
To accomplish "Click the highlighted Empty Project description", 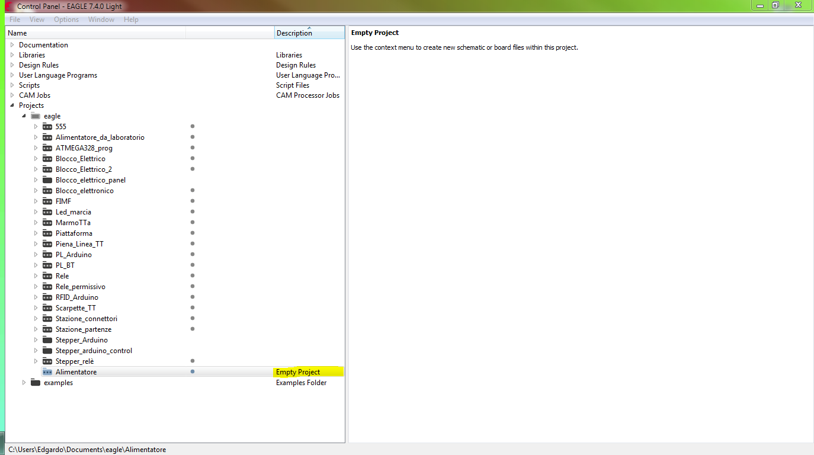I will (x=298, y=372).
